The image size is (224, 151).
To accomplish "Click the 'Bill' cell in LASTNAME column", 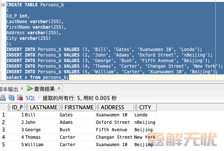I will 42,115.
